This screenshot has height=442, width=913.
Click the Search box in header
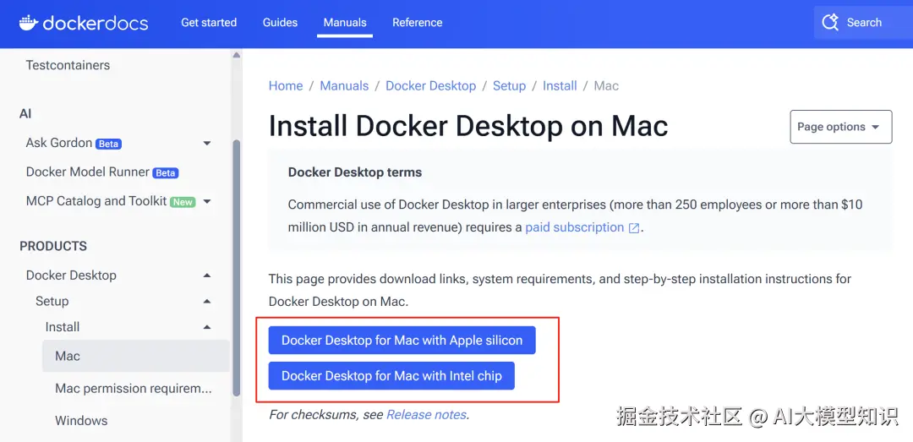tap(863, 23)
